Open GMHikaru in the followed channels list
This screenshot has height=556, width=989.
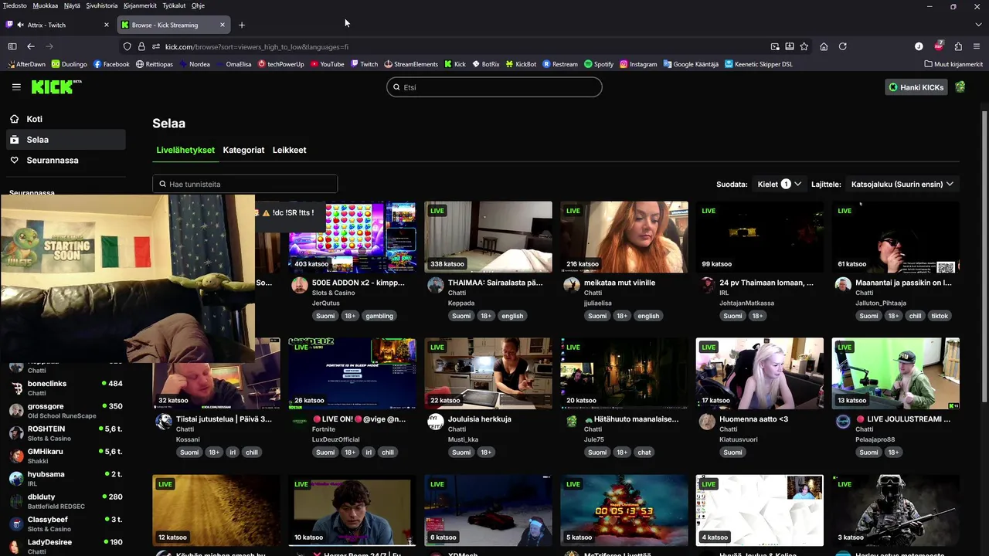[x=66, y=456]
